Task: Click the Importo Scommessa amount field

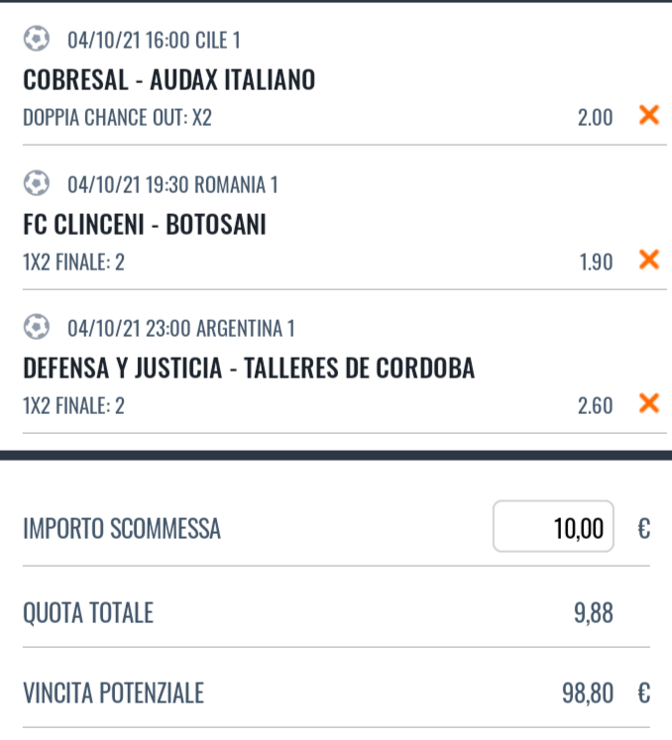Action: click(553, 527)
